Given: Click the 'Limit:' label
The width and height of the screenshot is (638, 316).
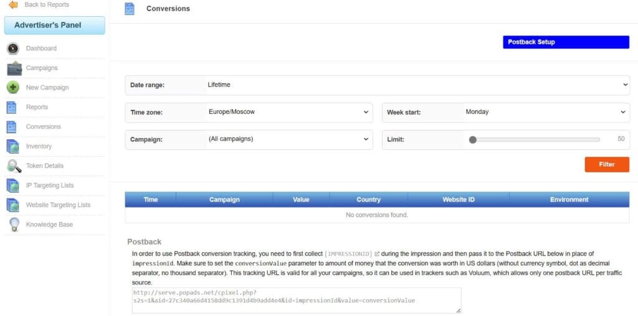Looking at the screenshot, I should click(x=395, y=139).
